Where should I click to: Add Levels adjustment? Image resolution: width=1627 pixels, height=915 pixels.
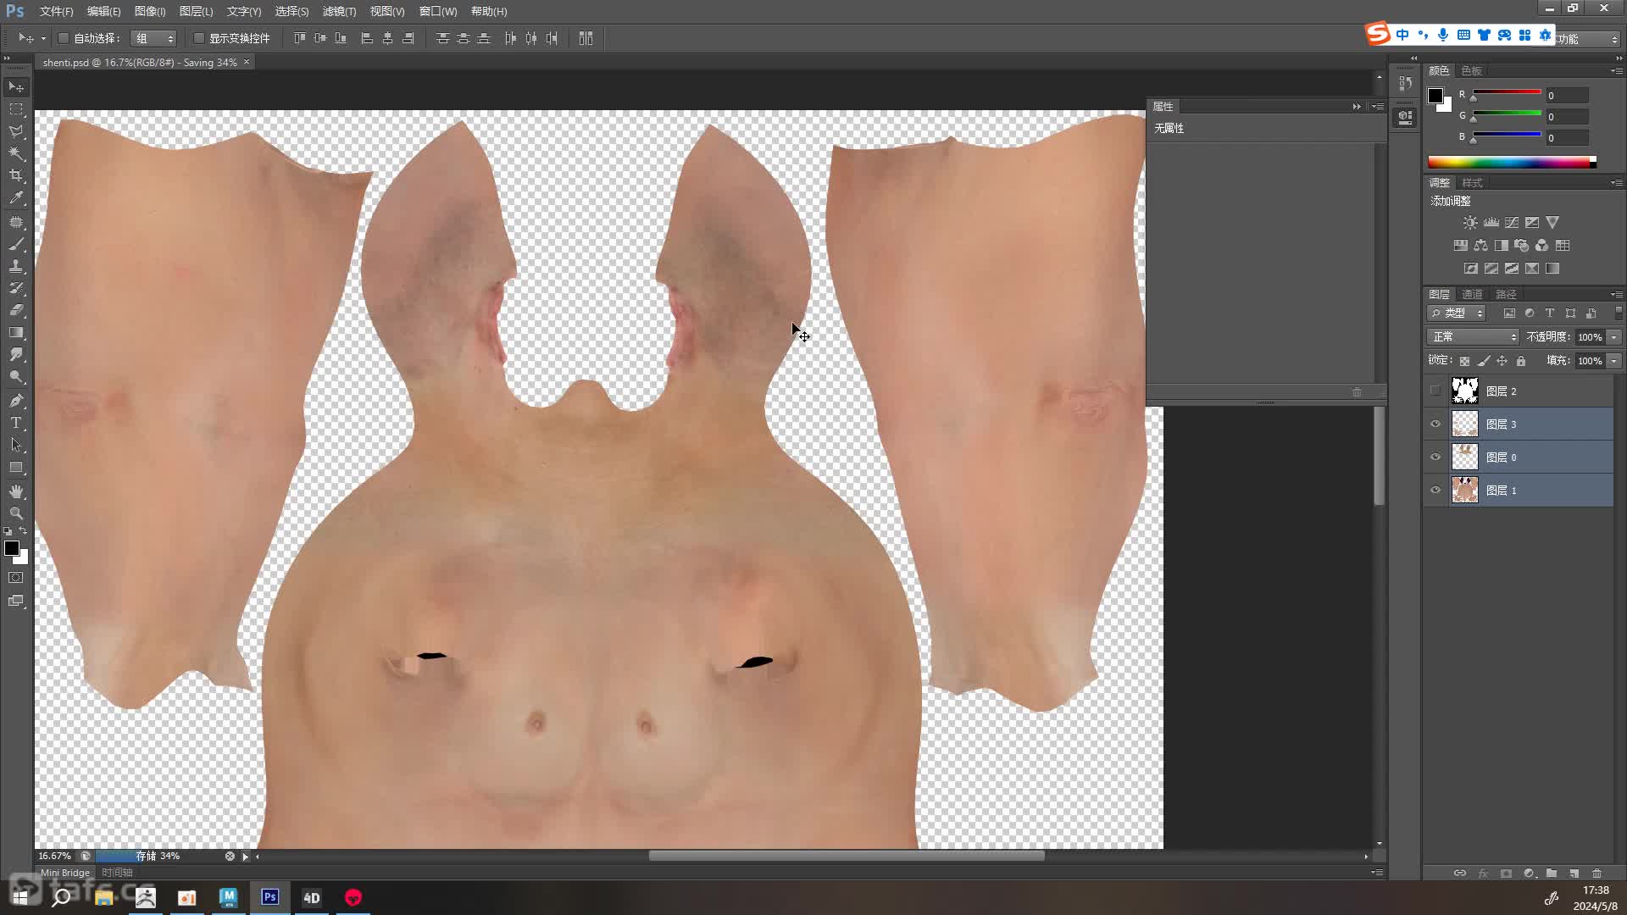[1491, 223]
